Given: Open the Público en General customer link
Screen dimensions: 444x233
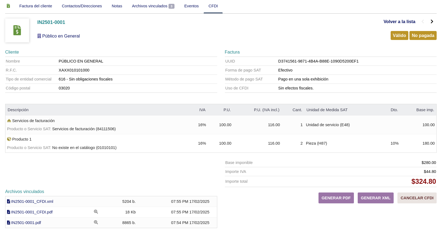Looking at the screenshot, I should point(61,36).
